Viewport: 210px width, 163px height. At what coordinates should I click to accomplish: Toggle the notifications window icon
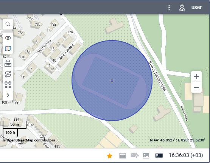[x=123, y=156]
